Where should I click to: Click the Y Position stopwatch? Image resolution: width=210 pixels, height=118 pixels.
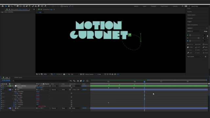[14, 105]
